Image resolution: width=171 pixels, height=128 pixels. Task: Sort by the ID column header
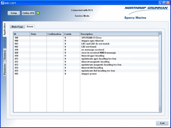coord(21,34)
